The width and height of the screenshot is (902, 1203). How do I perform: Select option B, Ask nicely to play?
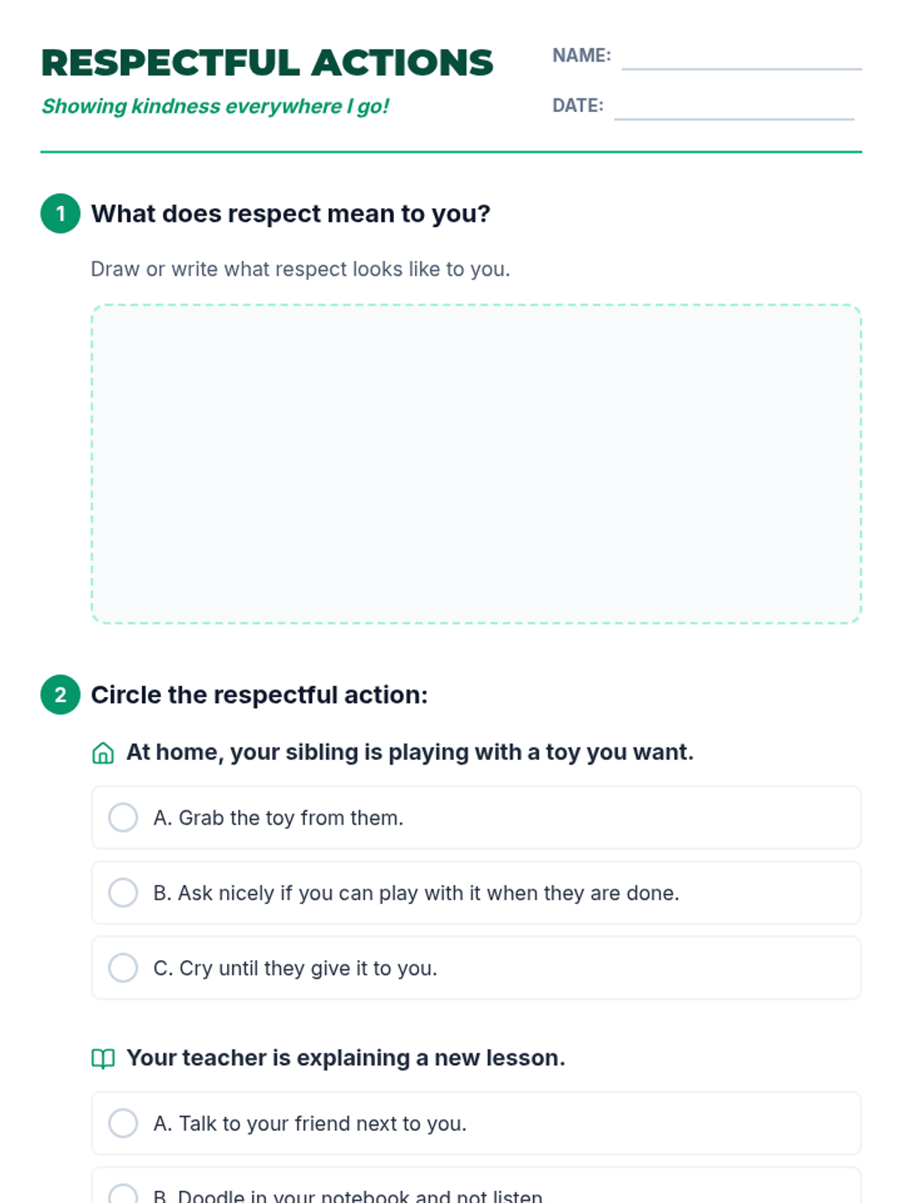(x=123, y=892)
